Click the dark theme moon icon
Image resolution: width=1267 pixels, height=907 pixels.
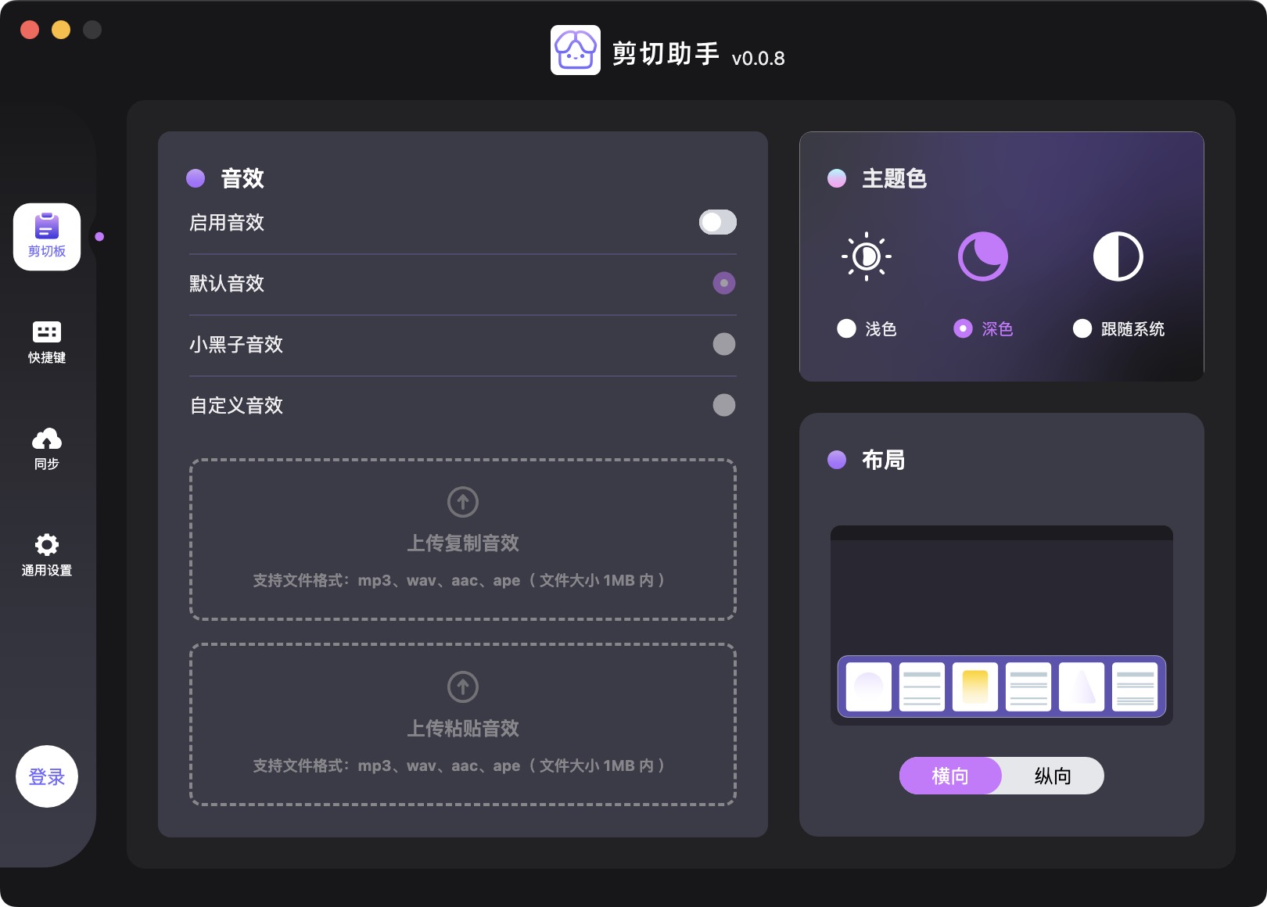click(983, 256)
